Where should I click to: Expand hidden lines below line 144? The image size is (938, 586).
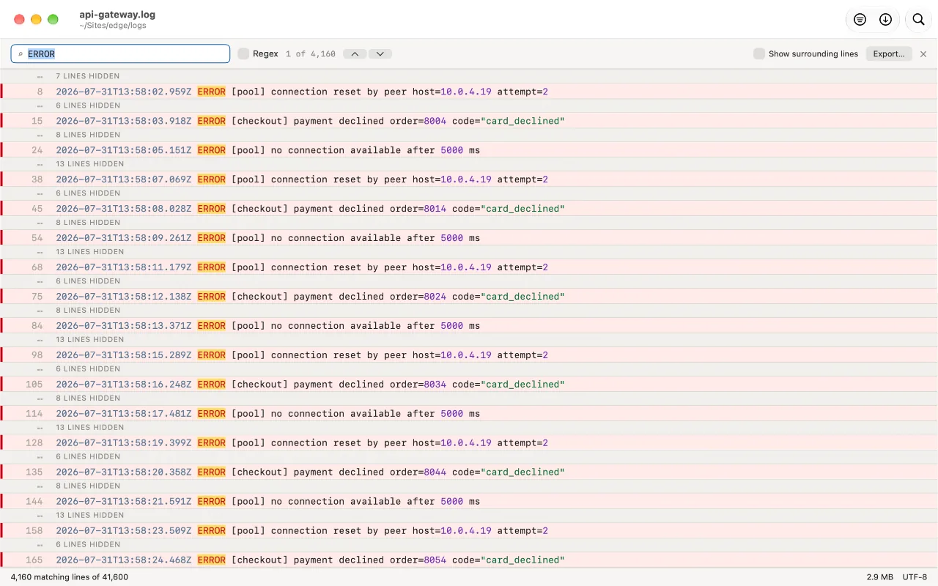[469, 516]
